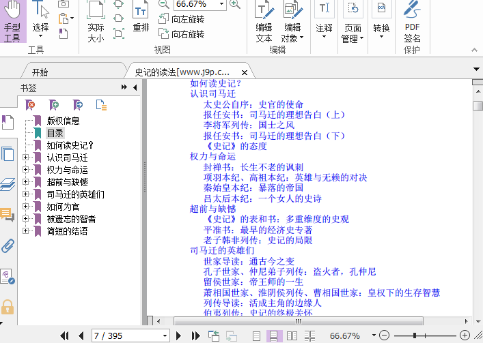Select the 版权信息 bookmark
483x343 pixels.
click(63, 121)
